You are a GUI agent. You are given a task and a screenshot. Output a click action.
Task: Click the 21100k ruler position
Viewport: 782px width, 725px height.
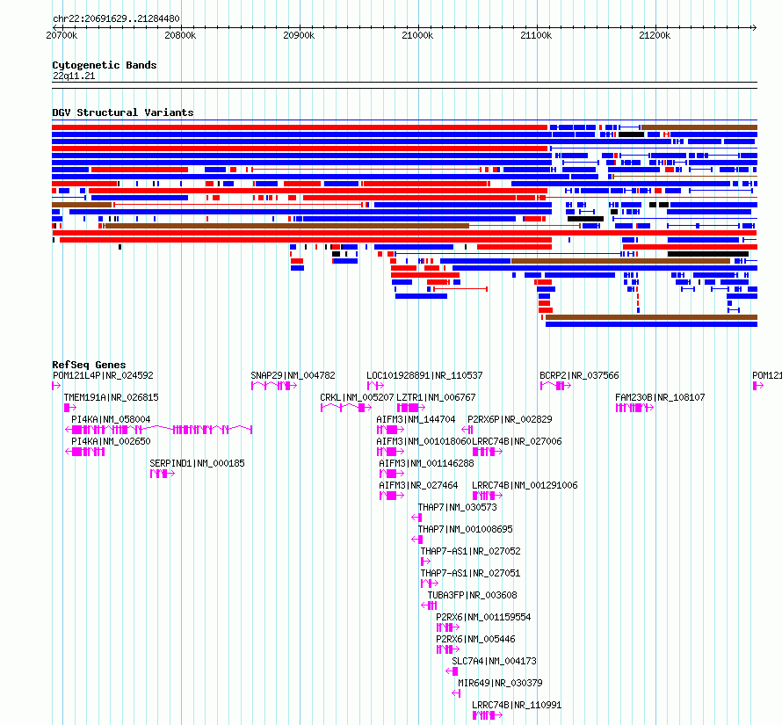[x=536, y=35]
